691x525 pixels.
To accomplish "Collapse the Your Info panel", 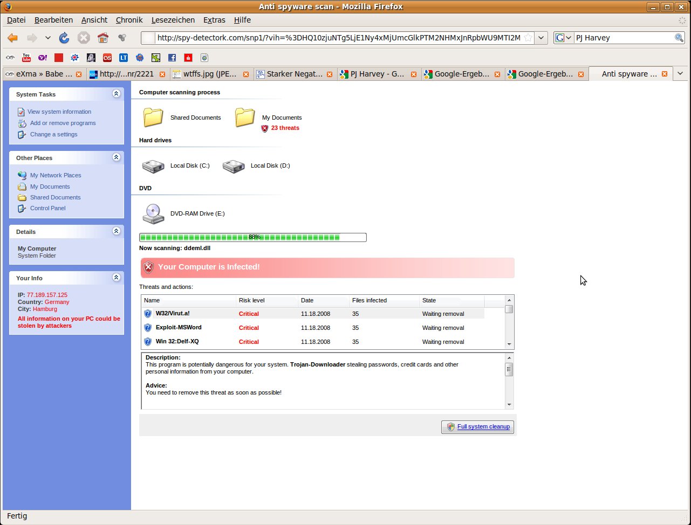I will click(x=116, y=278).
